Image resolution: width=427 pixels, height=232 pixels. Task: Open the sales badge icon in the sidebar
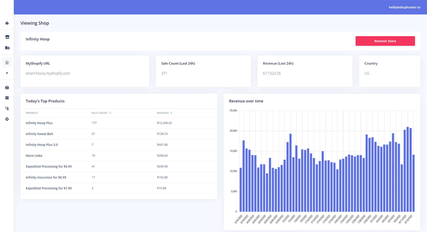pos(7,87)
